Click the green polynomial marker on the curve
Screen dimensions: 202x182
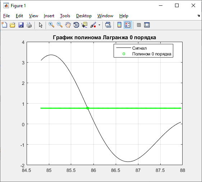pos(87,108)
